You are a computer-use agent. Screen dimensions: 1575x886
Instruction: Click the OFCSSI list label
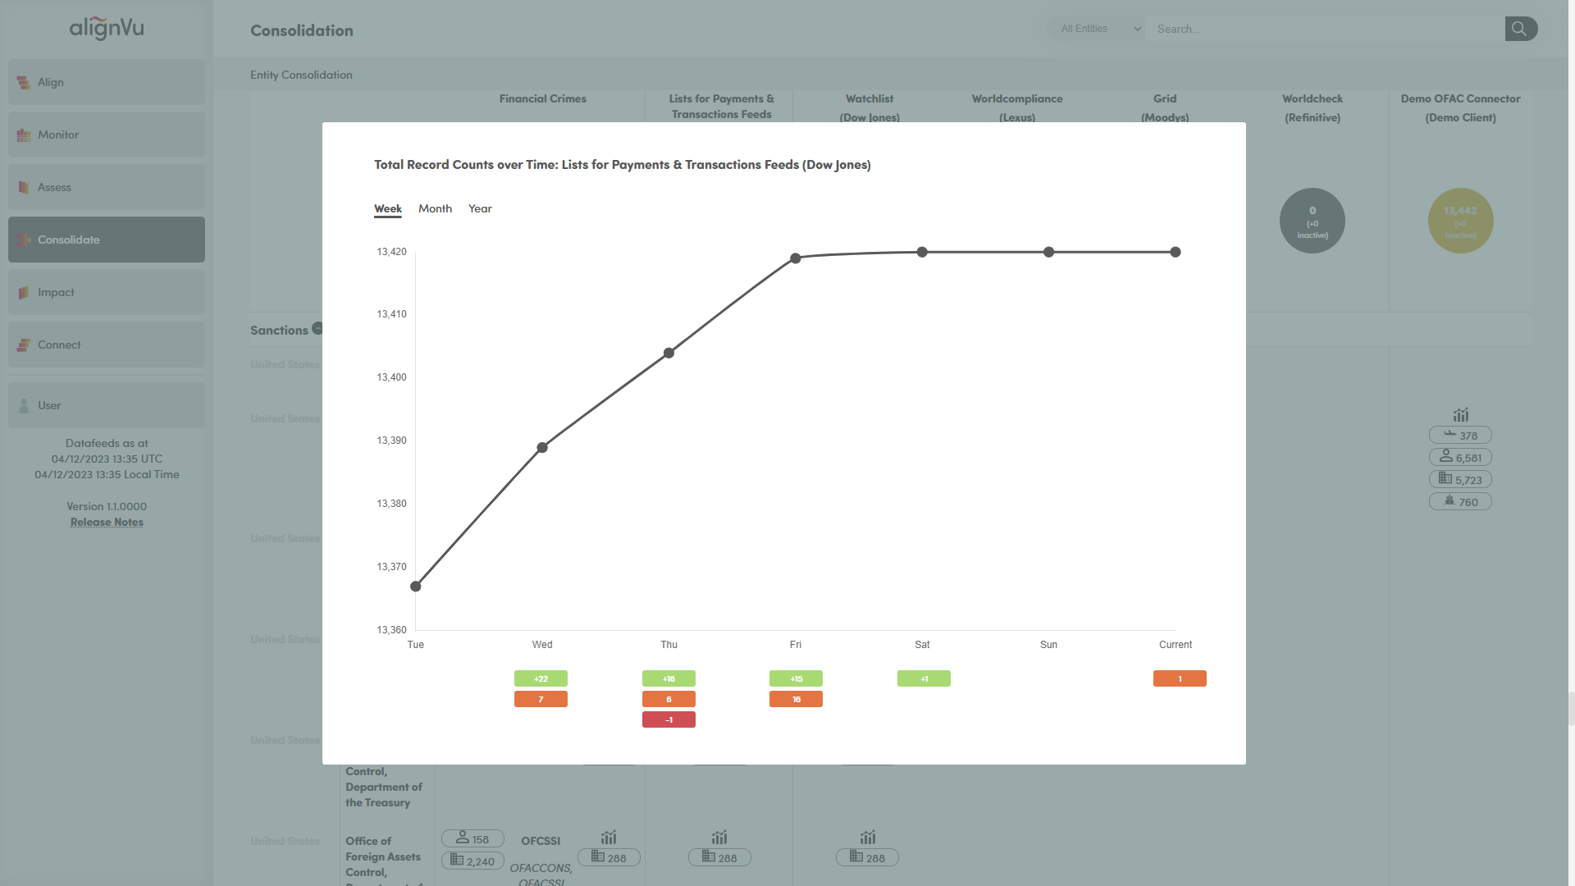(x=541, y=841)
